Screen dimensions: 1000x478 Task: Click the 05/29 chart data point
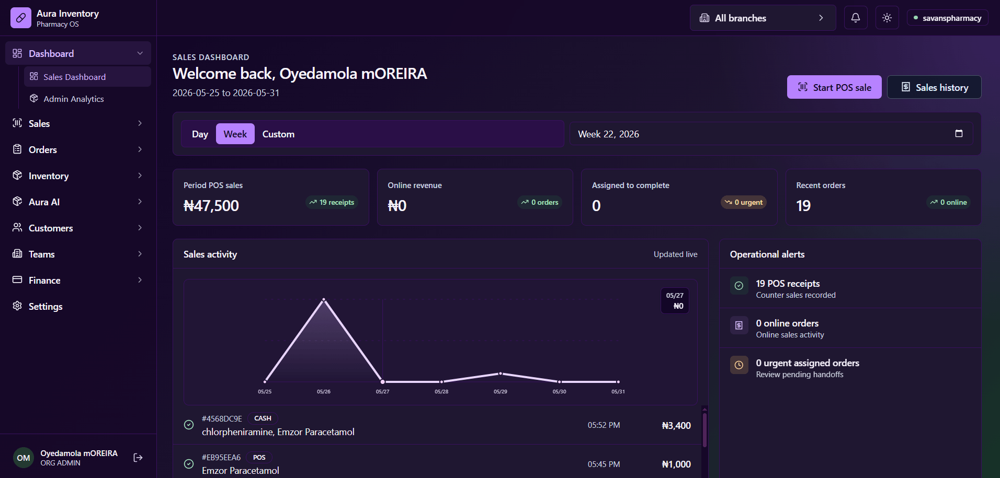coord(501,374)
